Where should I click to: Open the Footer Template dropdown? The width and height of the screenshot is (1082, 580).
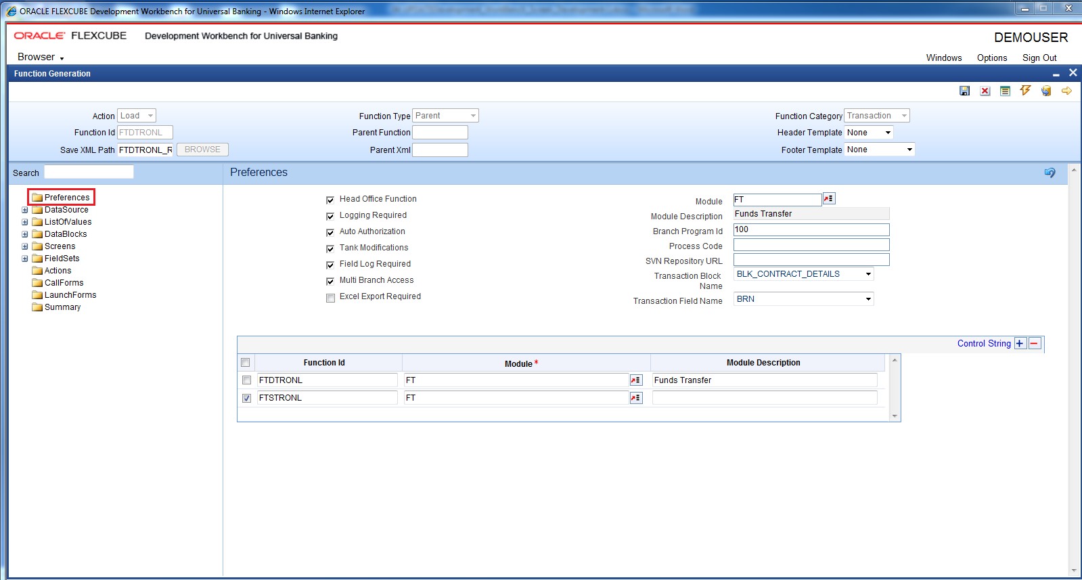click(x=880, y=150)
